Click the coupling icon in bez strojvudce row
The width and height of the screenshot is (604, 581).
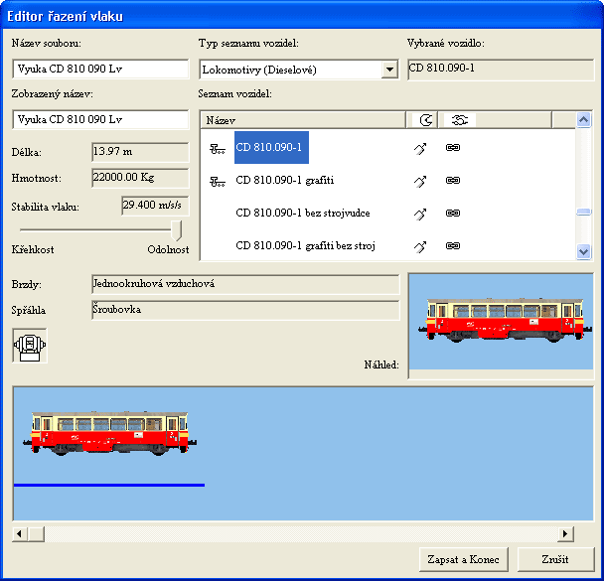[452, 213]
